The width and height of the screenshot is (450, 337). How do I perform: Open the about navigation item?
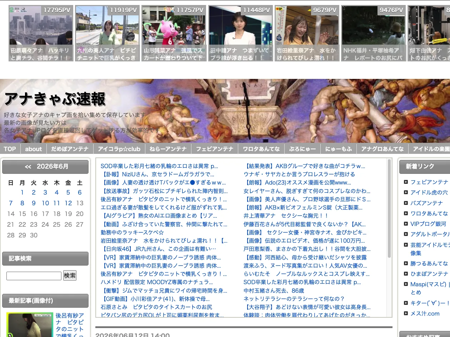tap(34, 149)
